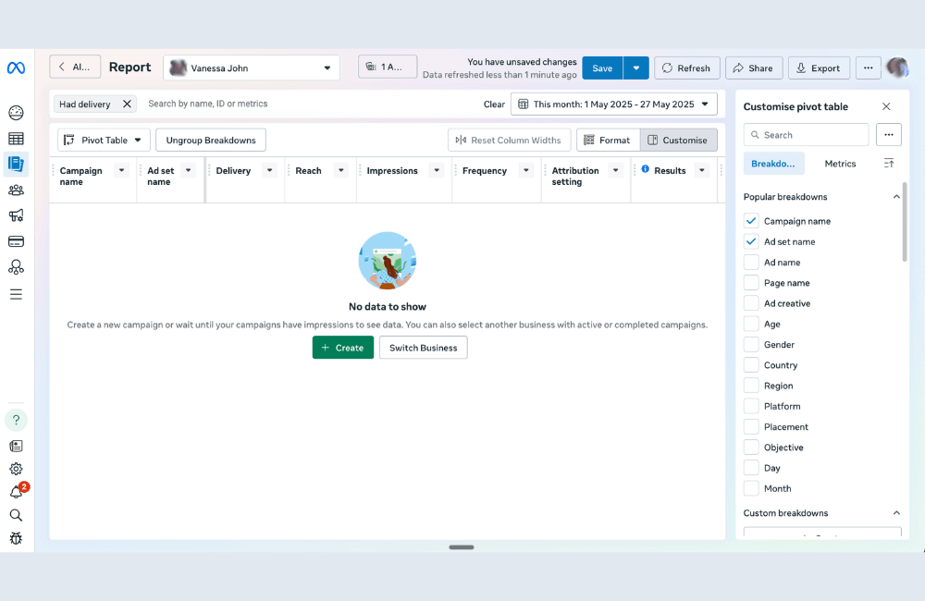This screenshot has height=601, width=925.
Task: Select the Breakdowns tab
Action: (x=773, y=164)
